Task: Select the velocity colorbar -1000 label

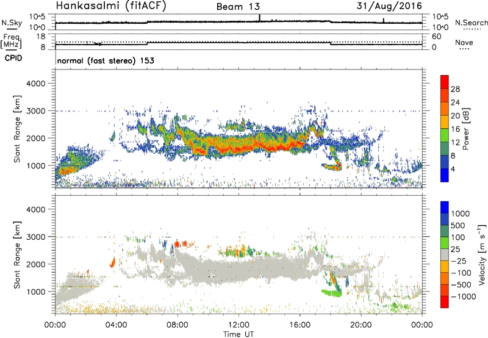Action: (x=463, y=297)
